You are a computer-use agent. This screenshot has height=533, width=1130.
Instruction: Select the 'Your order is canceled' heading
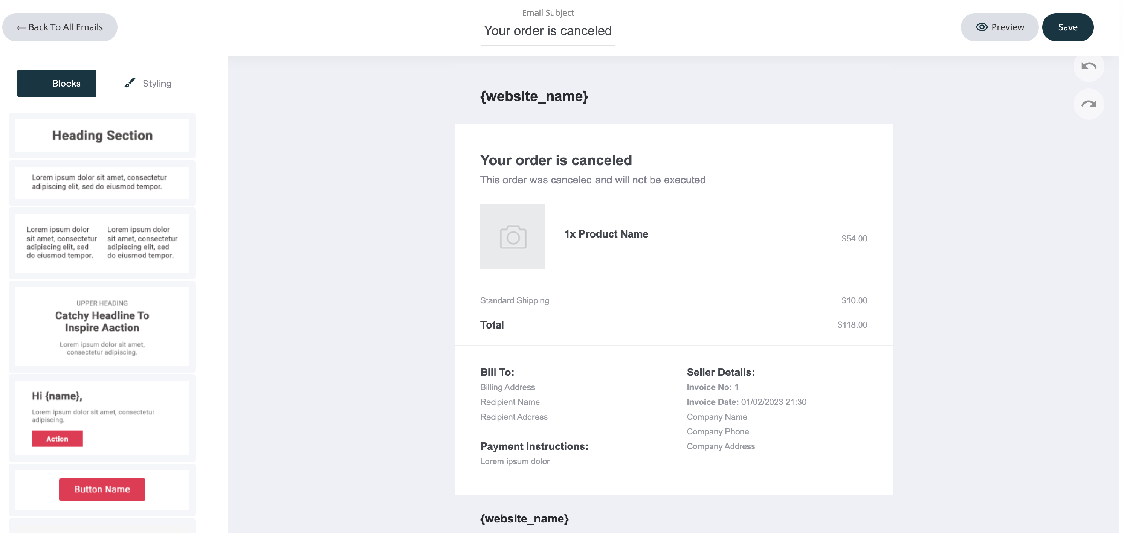coord(556,160)
